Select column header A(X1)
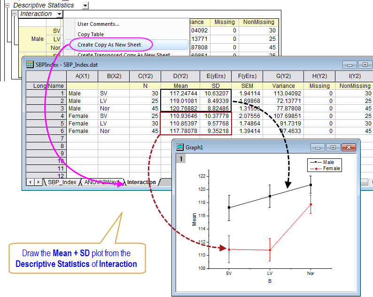Image resolution: width=373 pixels, height=297 pixels. point(82,76)
